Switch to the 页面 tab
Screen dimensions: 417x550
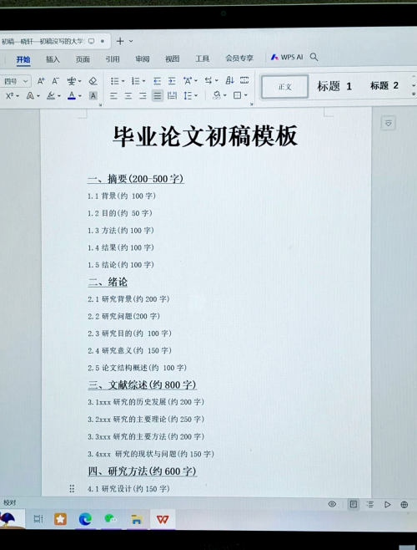(83, 59)
